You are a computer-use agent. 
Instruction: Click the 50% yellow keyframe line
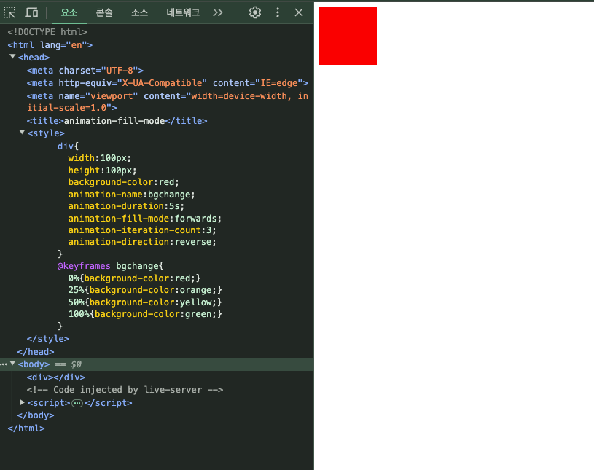click(145, 302)
